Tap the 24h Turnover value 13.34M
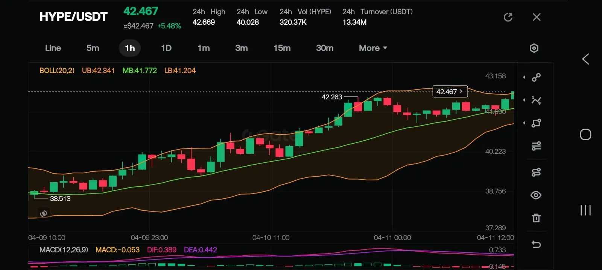The height and width of the screenshot is (270, 602). click(354, 22)
